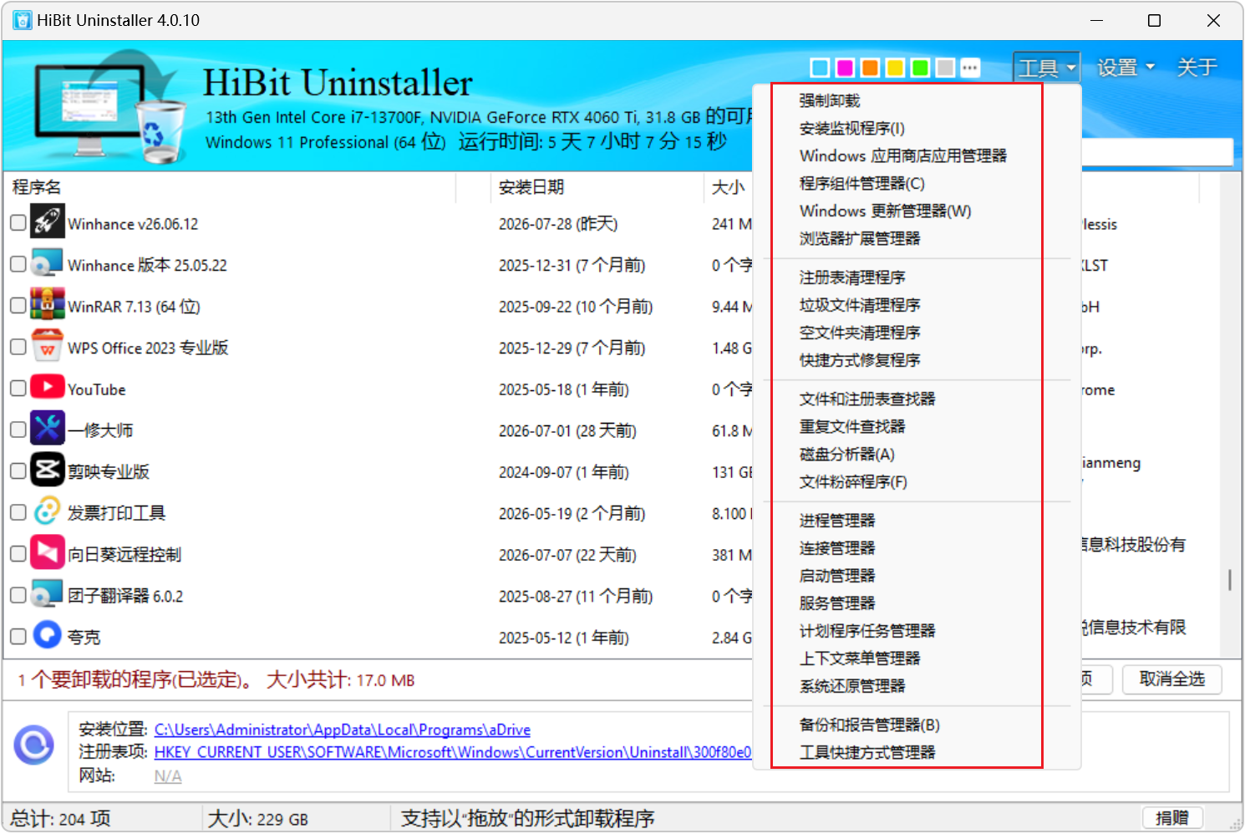The image size is (1245, 834).
Task: Check the 一修大师 checkbox
Action: coord(18,430)
